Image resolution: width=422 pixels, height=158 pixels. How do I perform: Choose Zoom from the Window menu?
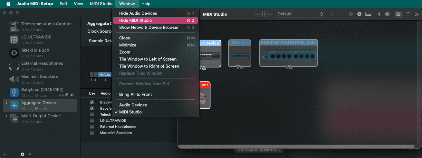[156, 52]
